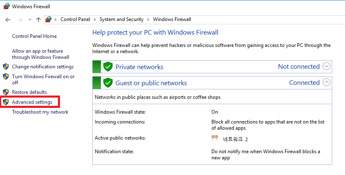Click the green shield beside Private networks
The width and height of the screenshot is (345, 175).
coord(108,67)
